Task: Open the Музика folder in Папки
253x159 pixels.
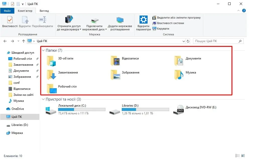Action: coord(179,75)
